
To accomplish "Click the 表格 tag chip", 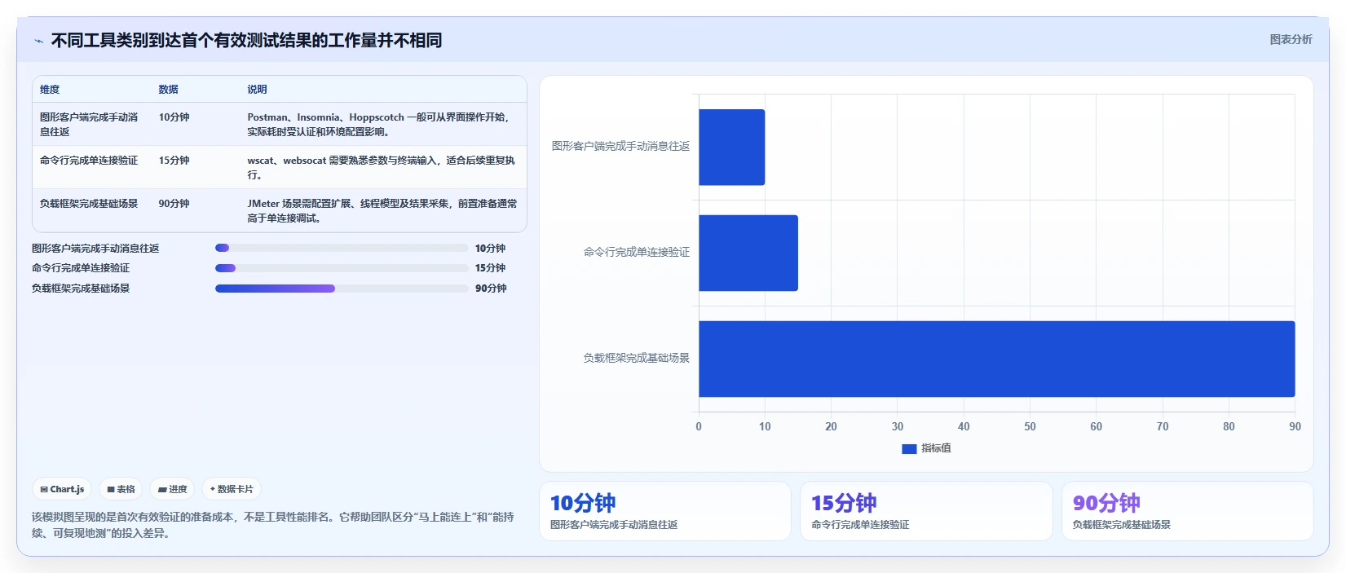I will [121, 489].
